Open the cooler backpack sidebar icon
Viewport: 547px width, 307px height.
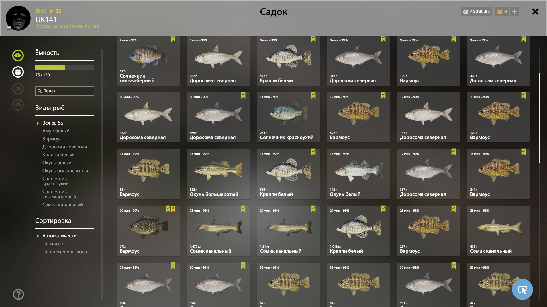18,72
